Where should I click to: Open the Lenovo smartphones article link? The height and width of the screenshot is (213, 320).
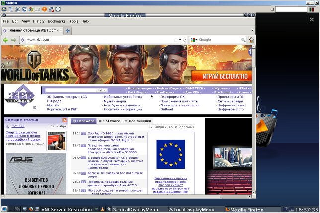click(23, 136)
